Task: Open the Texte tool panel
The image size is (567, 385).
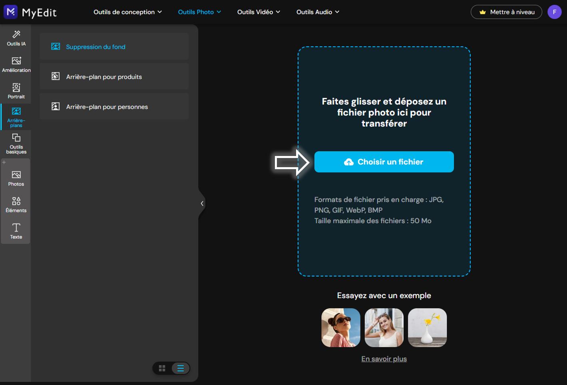Action: [x=16, y=231]
